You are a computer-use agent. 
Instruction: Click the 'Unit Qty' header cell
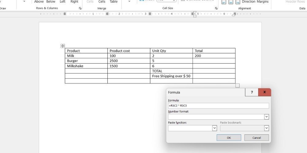171,51
